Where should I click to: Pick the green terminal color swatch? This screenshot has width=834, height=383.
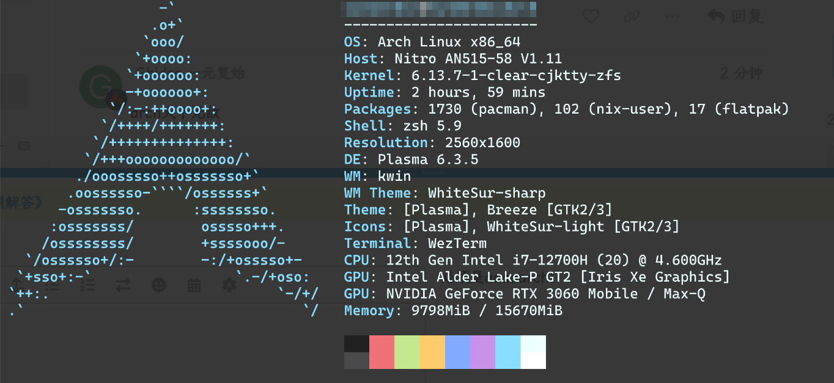tap(407, 352)
